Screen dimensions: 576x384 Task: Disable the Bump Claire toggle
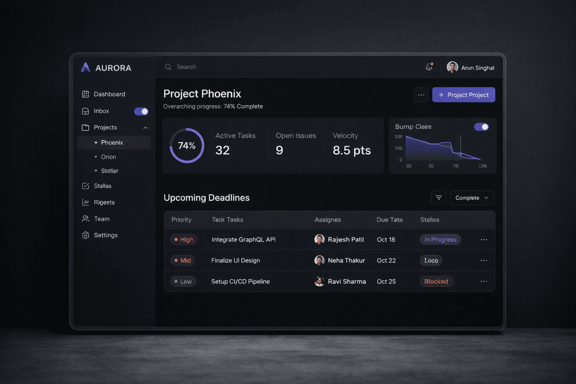pyautogui.click(x=481, y=127)
